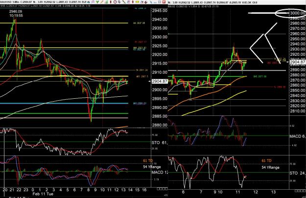This screenshot has height=198, width=306.
Task: Click the first small square under right chart axis
Action: pyautogui.click(x=297, y=190)
